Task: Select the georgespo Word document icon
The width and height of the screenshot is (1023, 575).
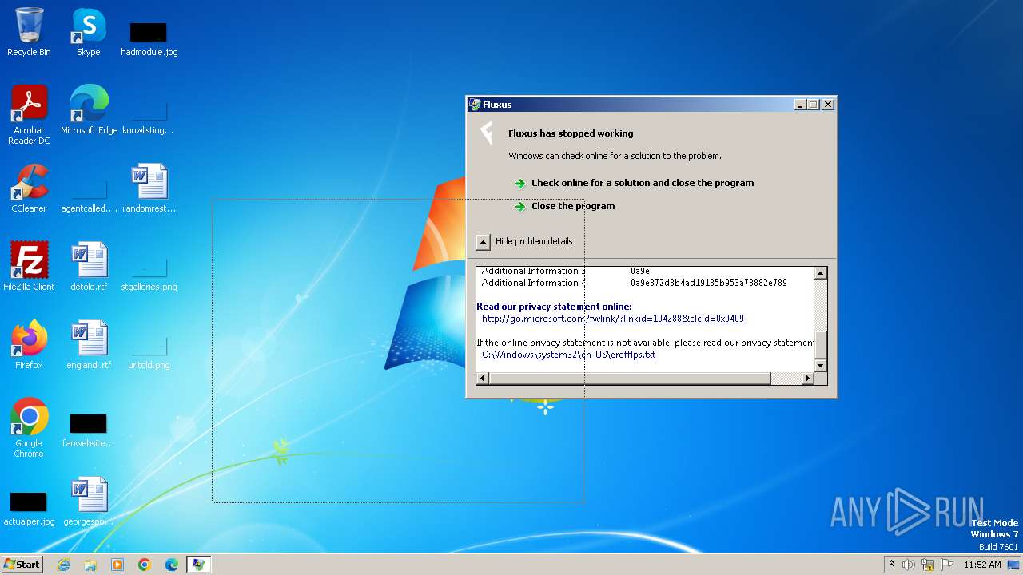Action: 89,502
